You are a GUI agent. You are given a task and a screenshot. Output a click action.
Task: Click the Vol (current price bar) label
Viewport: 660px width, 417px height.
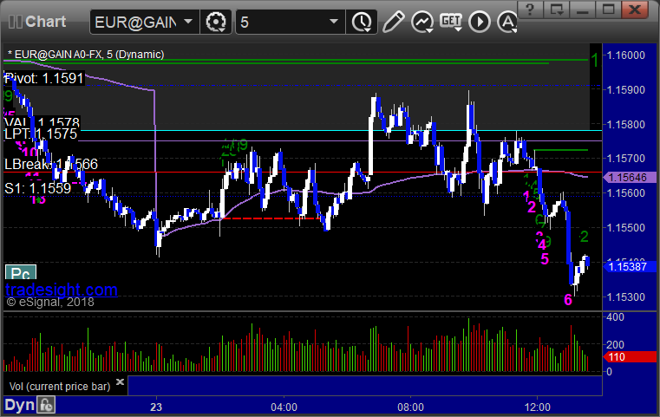(60, 387)
